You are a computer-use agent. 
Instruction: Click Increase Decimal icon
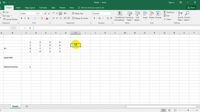click(107, 18)
